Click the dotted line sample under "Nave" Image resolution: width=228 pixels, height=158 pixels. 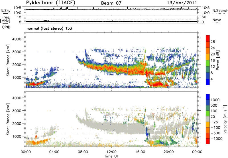click(x=217, y=23)
